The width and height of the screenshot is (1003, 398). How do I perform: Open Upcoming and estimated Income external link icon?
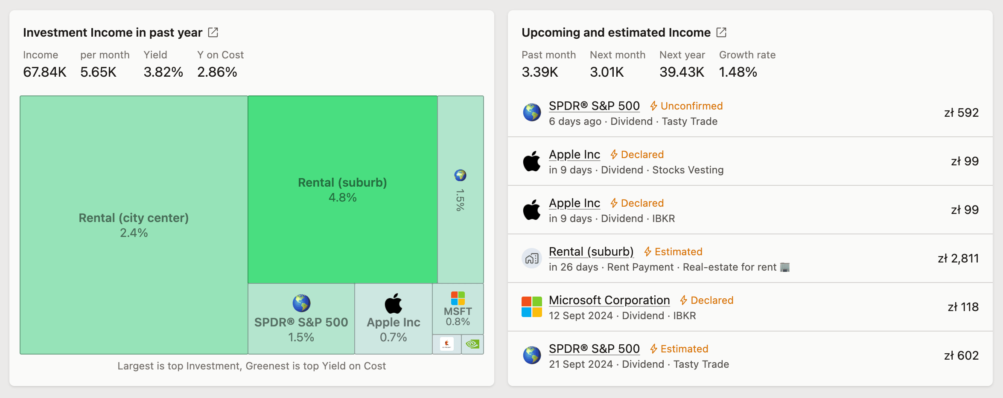[721, 32]
